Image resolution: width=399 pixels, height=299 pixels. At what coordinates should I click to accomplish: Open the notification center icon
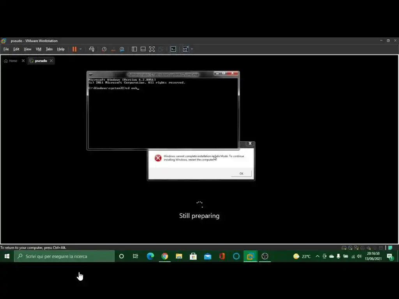(390, 257)
